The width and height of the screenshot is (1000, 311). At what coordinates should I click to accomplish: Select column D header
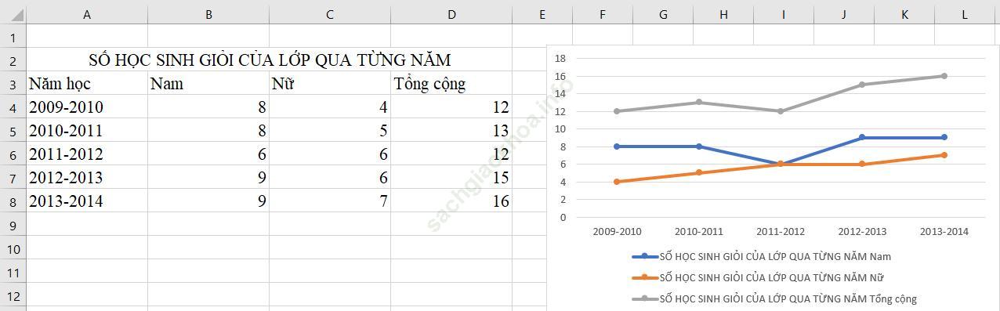451,13
